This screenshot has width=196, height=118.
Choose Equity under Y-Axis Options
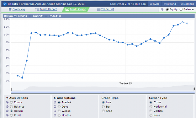12,102
